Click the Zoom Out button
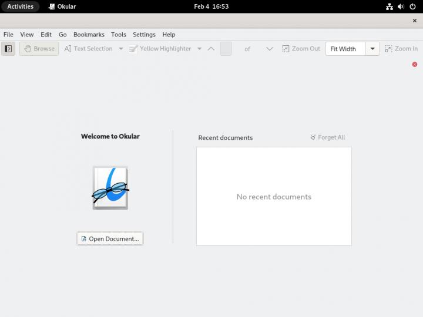 tap(301, 49)
